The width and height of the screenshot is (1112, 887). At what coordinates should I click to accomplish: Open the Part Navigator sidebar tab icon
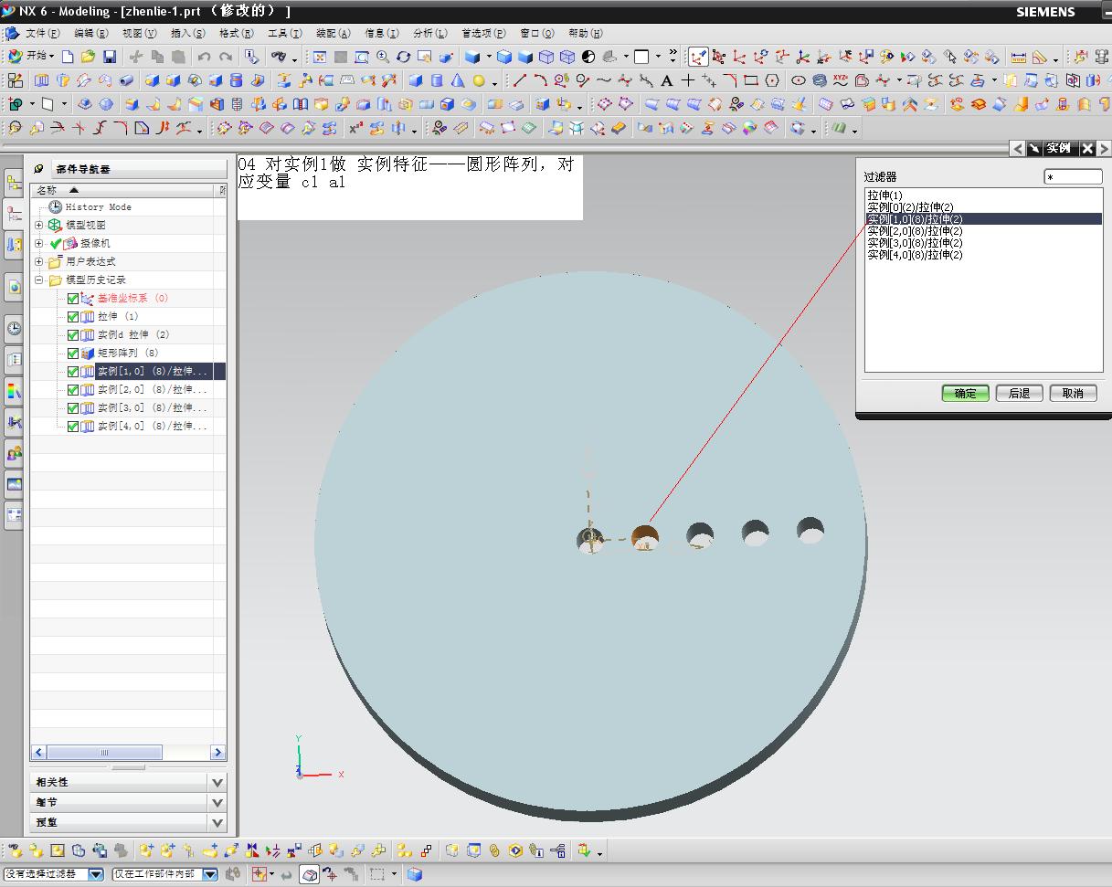pos(14,215)
